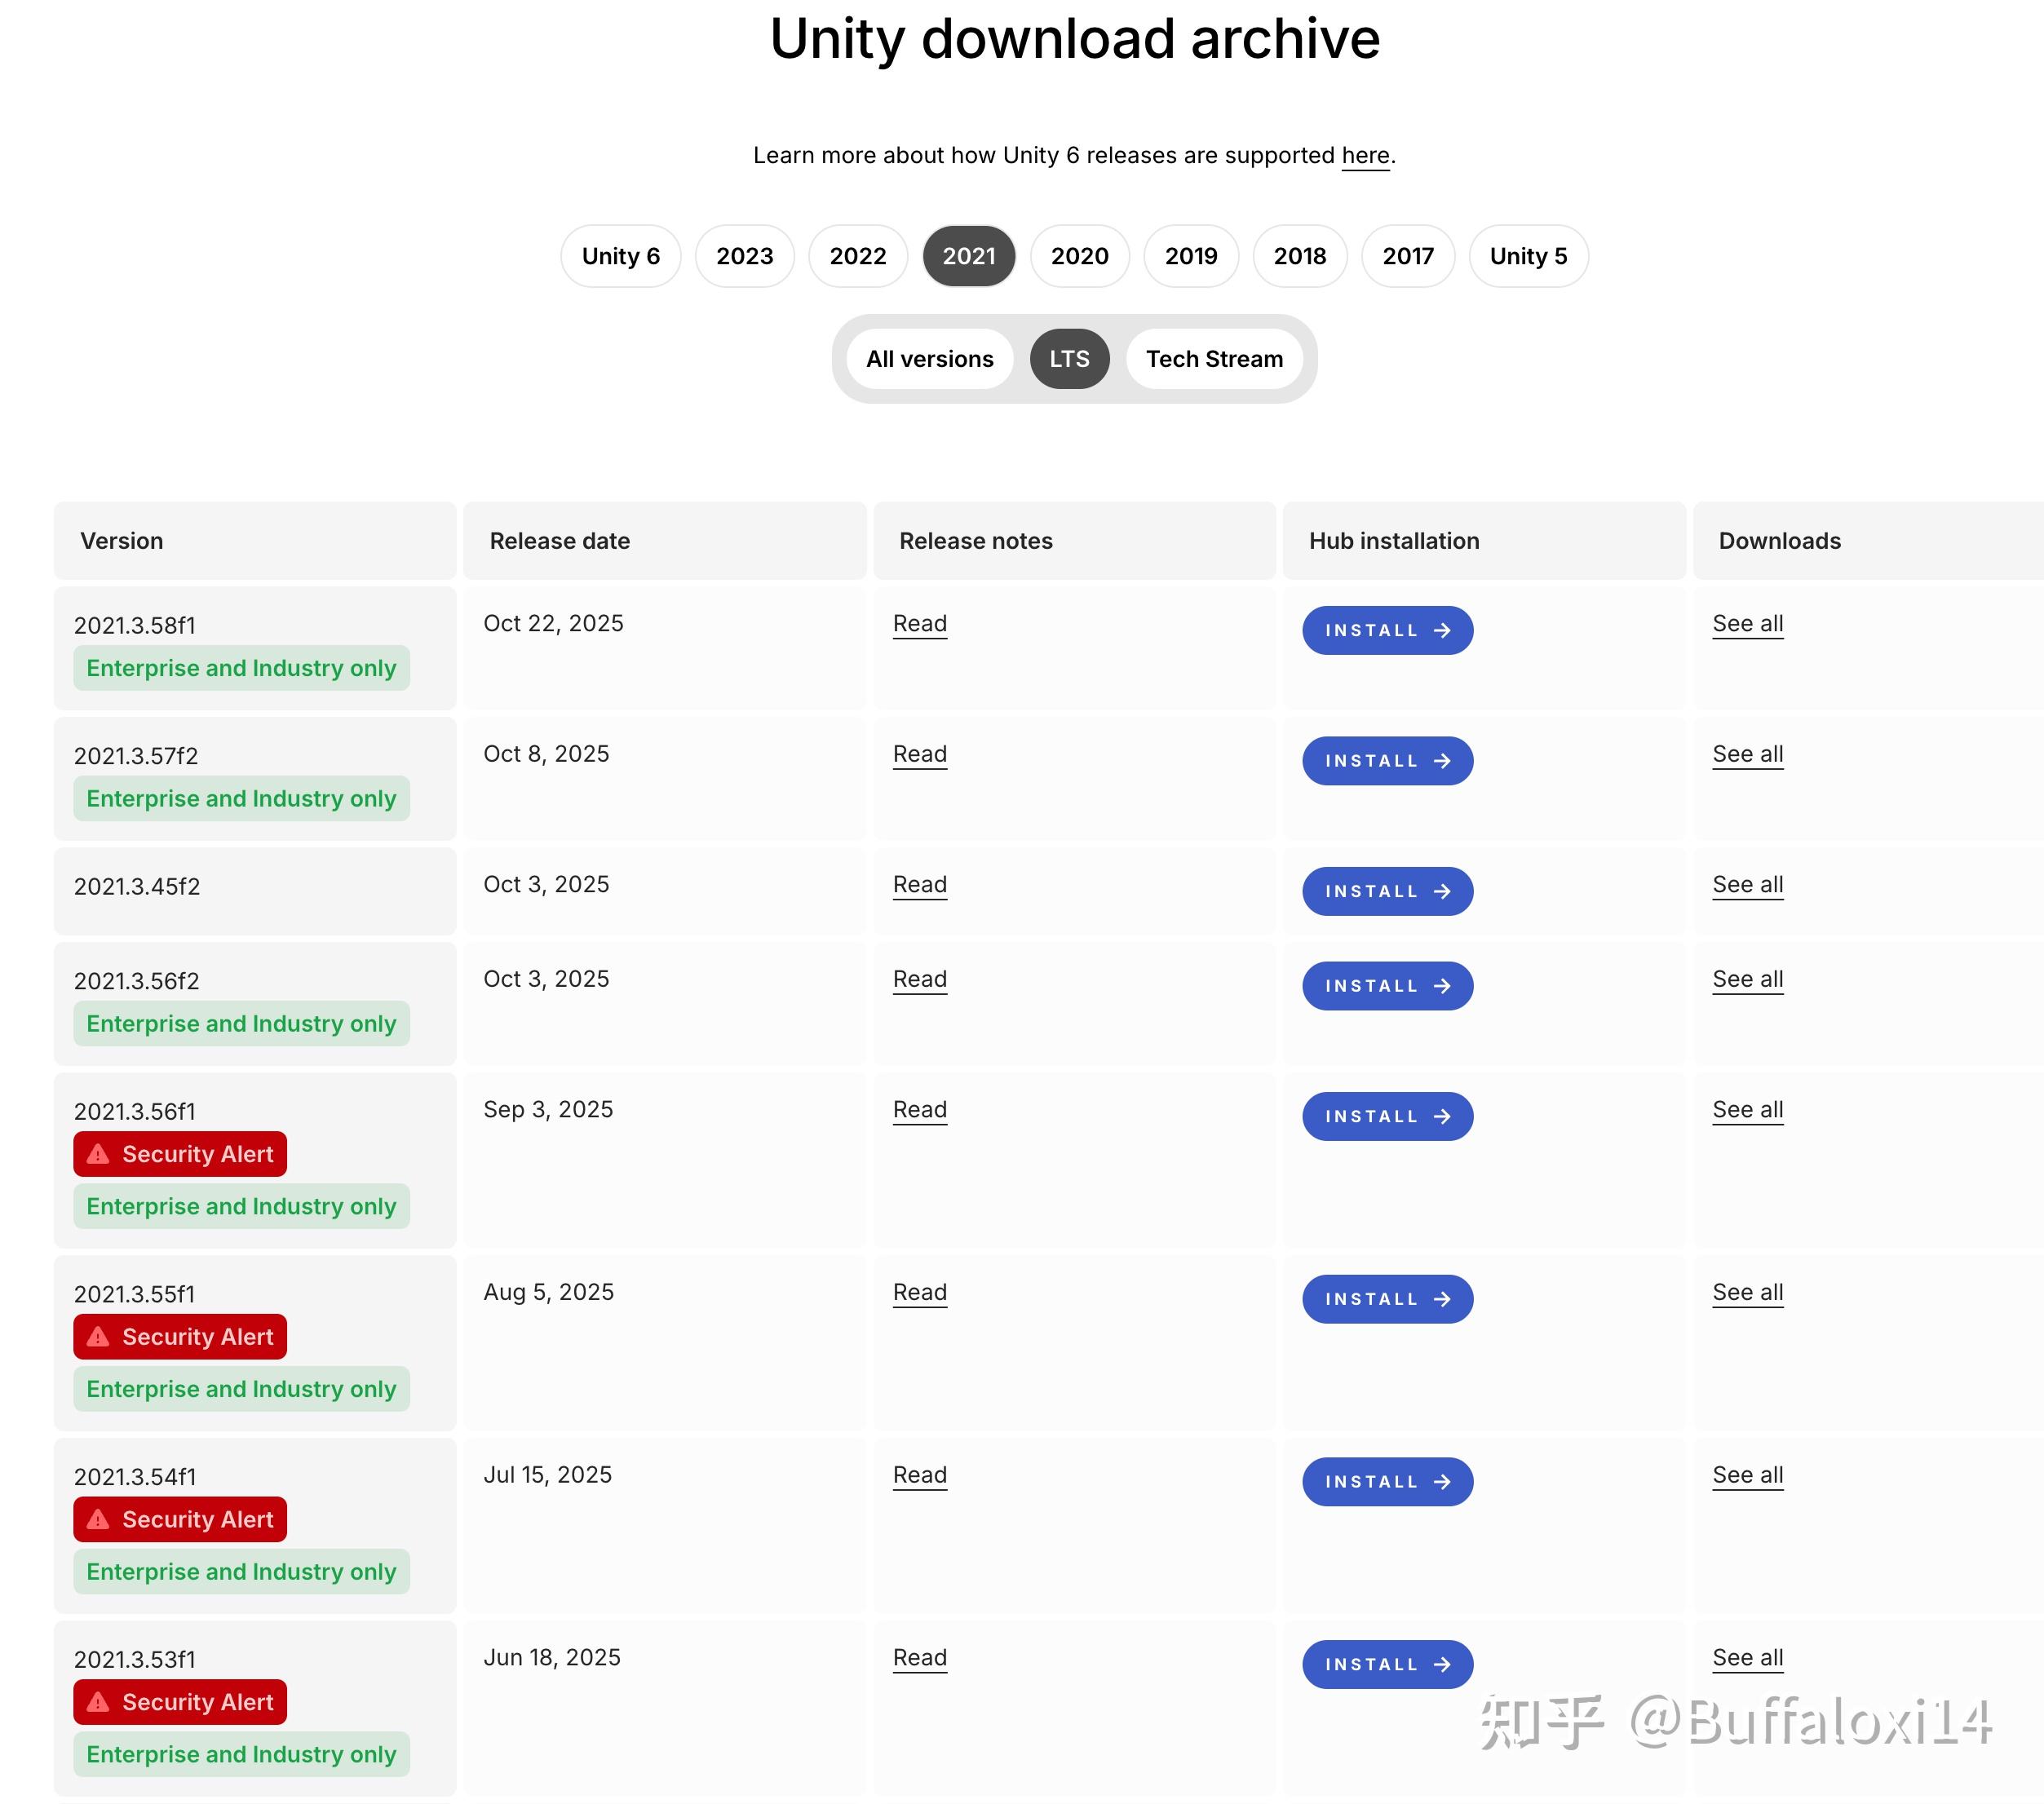See all downloads for 2021.3.55f1
Screen dimensions: 2044x1804
click(1747, 1292)
